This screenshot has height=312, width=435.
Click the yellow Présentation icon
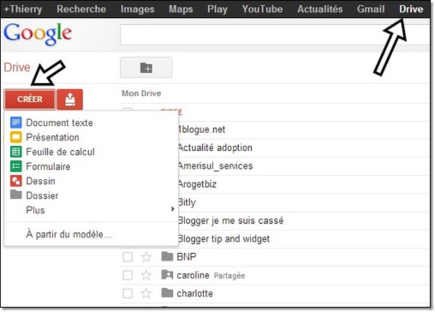[16, 137]
